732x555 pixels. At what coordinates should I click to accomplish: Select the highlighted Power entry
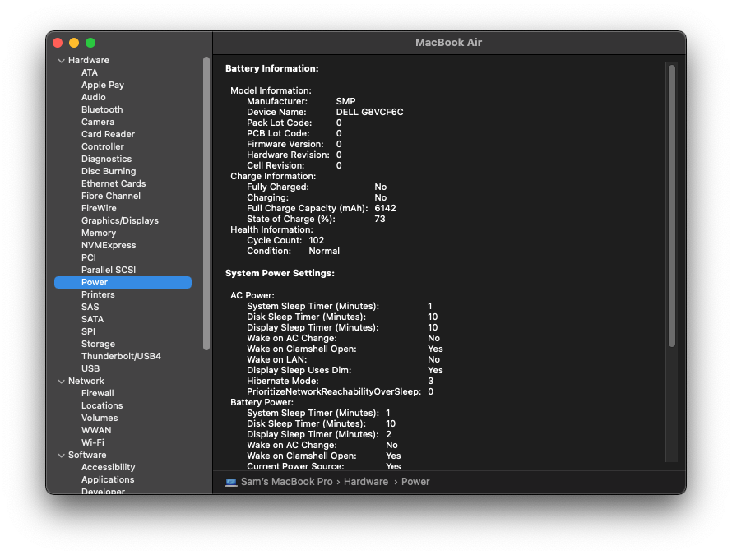123,282
